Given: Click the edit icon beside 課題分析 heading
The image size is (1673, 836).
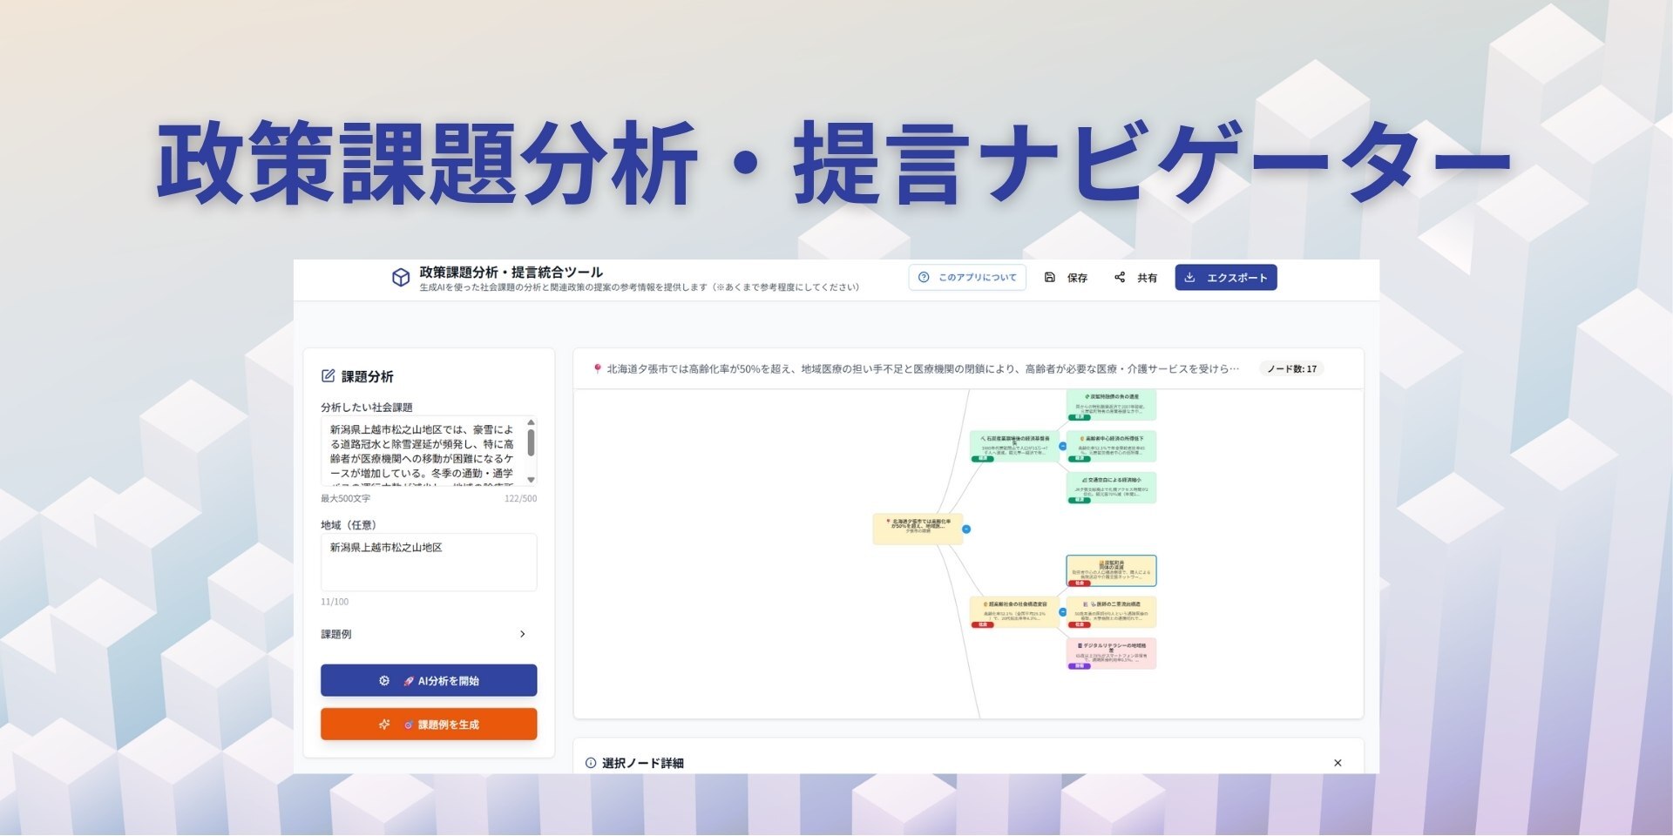Looking at the screenshot, I should [329, 376].
